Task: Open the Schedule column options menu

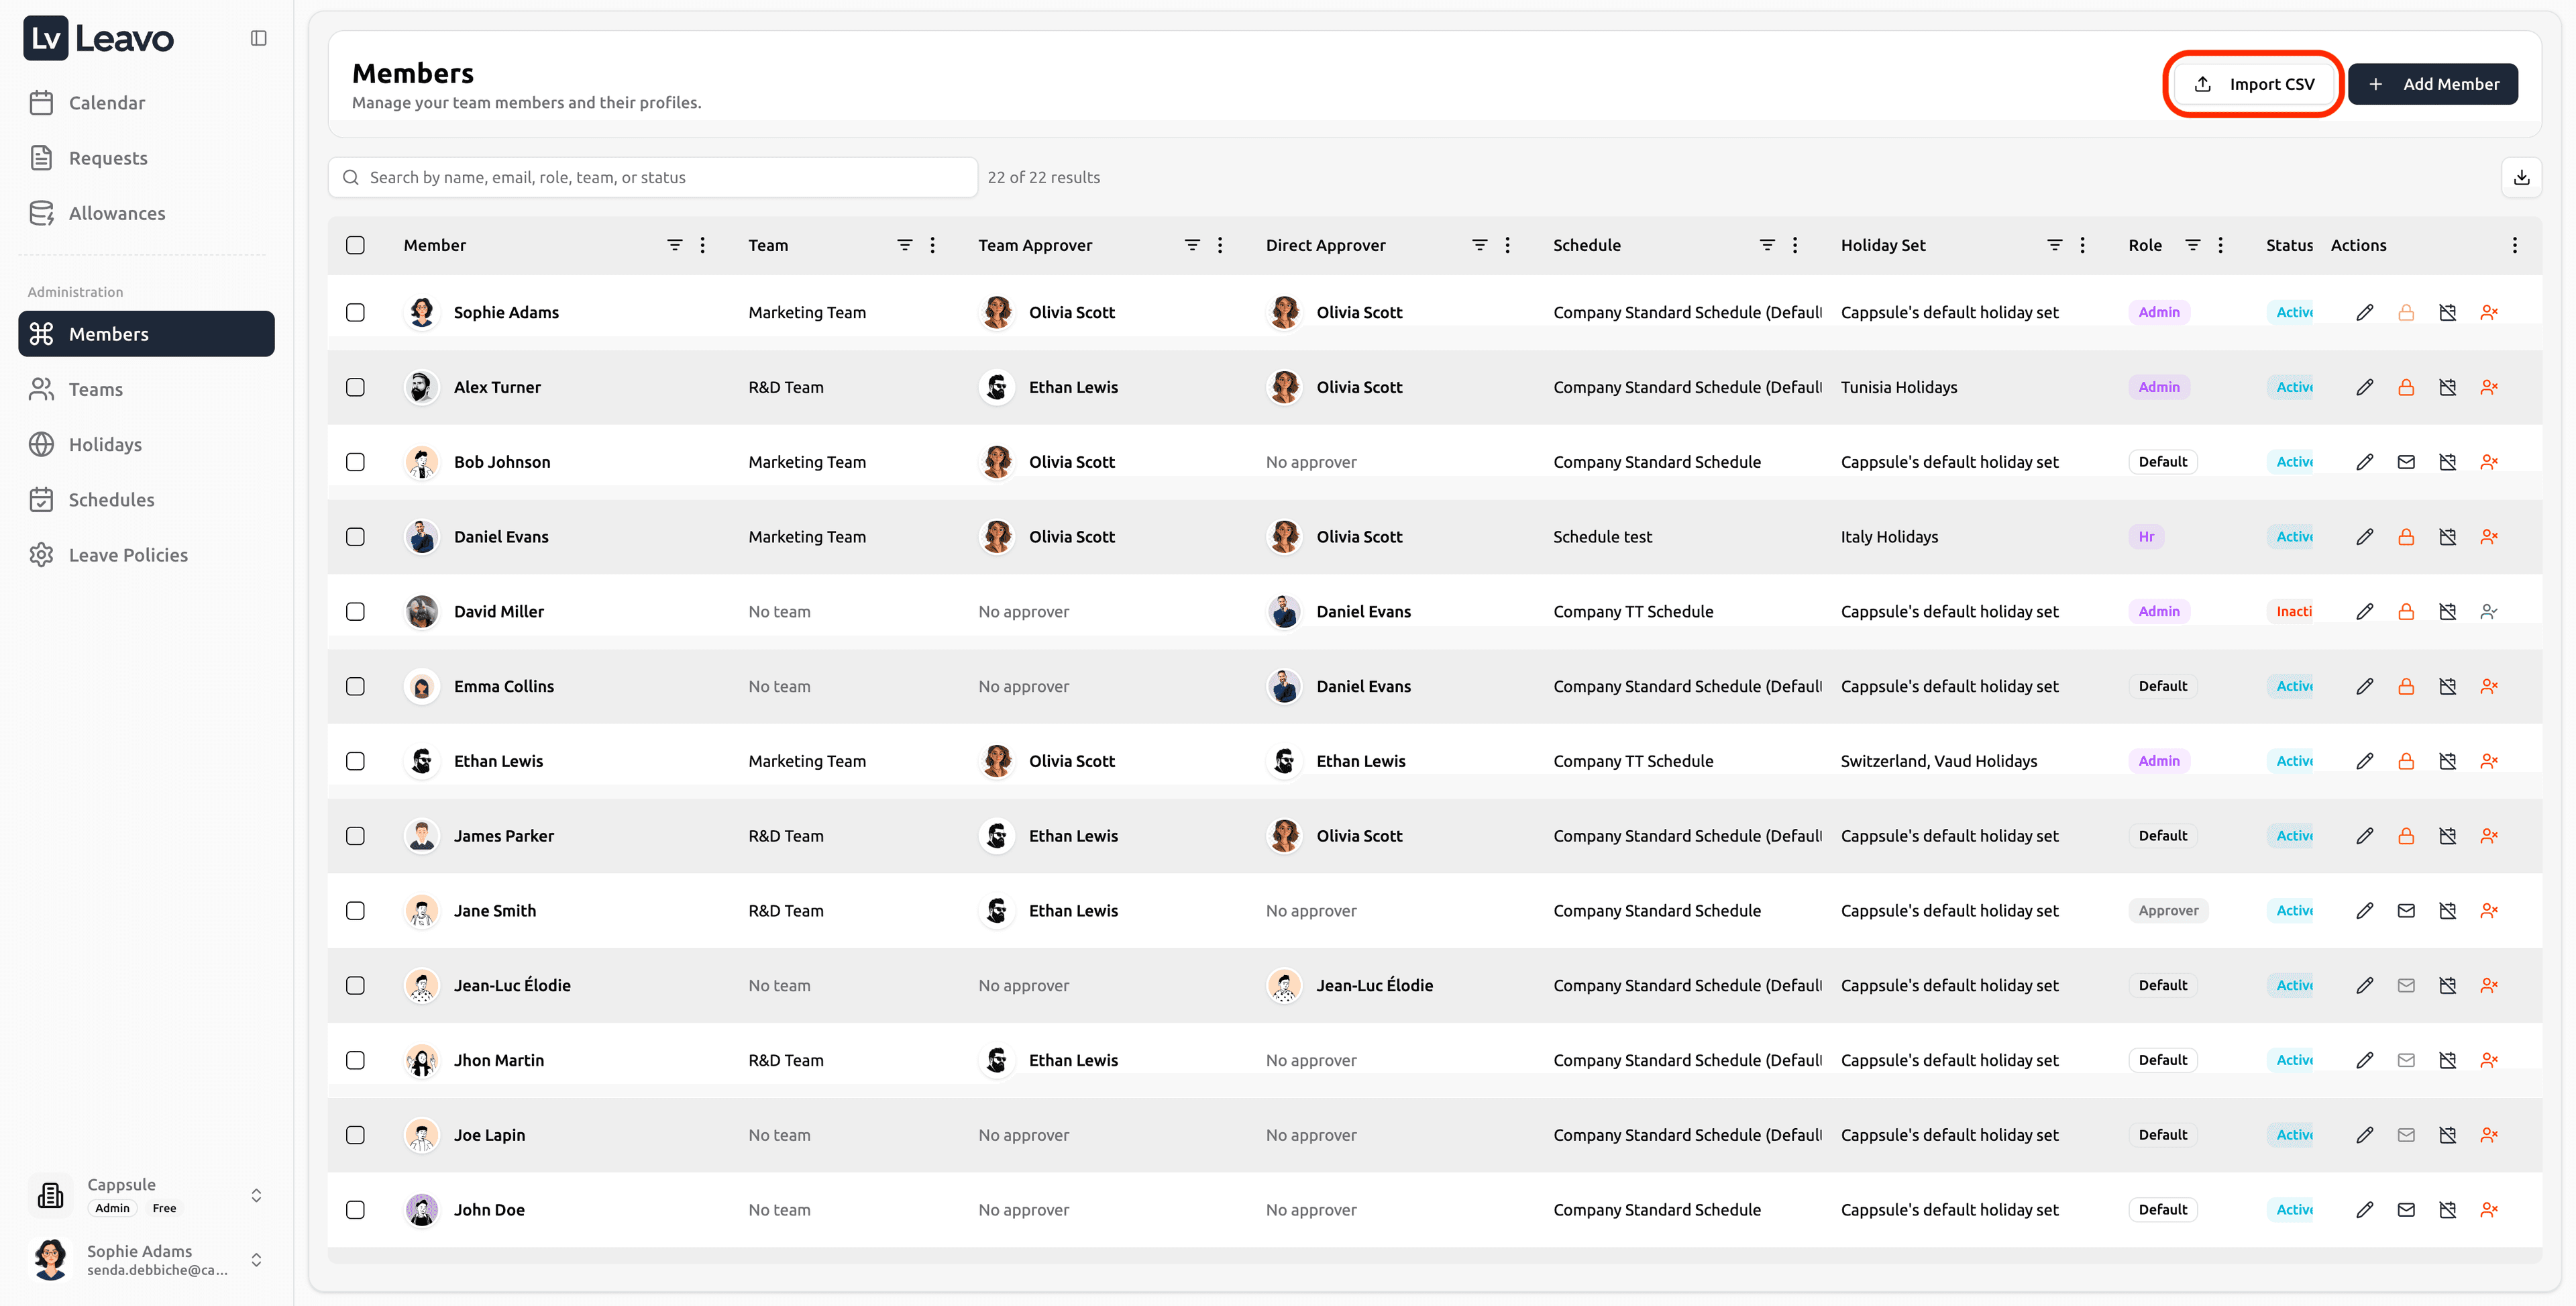Action: tap(1795, 245)
